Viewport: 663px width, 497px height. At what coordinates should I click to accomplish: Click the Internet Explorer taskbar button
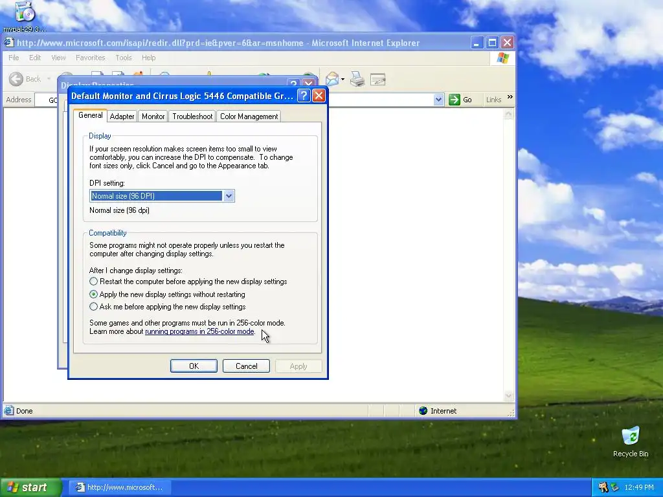[120, 487]
